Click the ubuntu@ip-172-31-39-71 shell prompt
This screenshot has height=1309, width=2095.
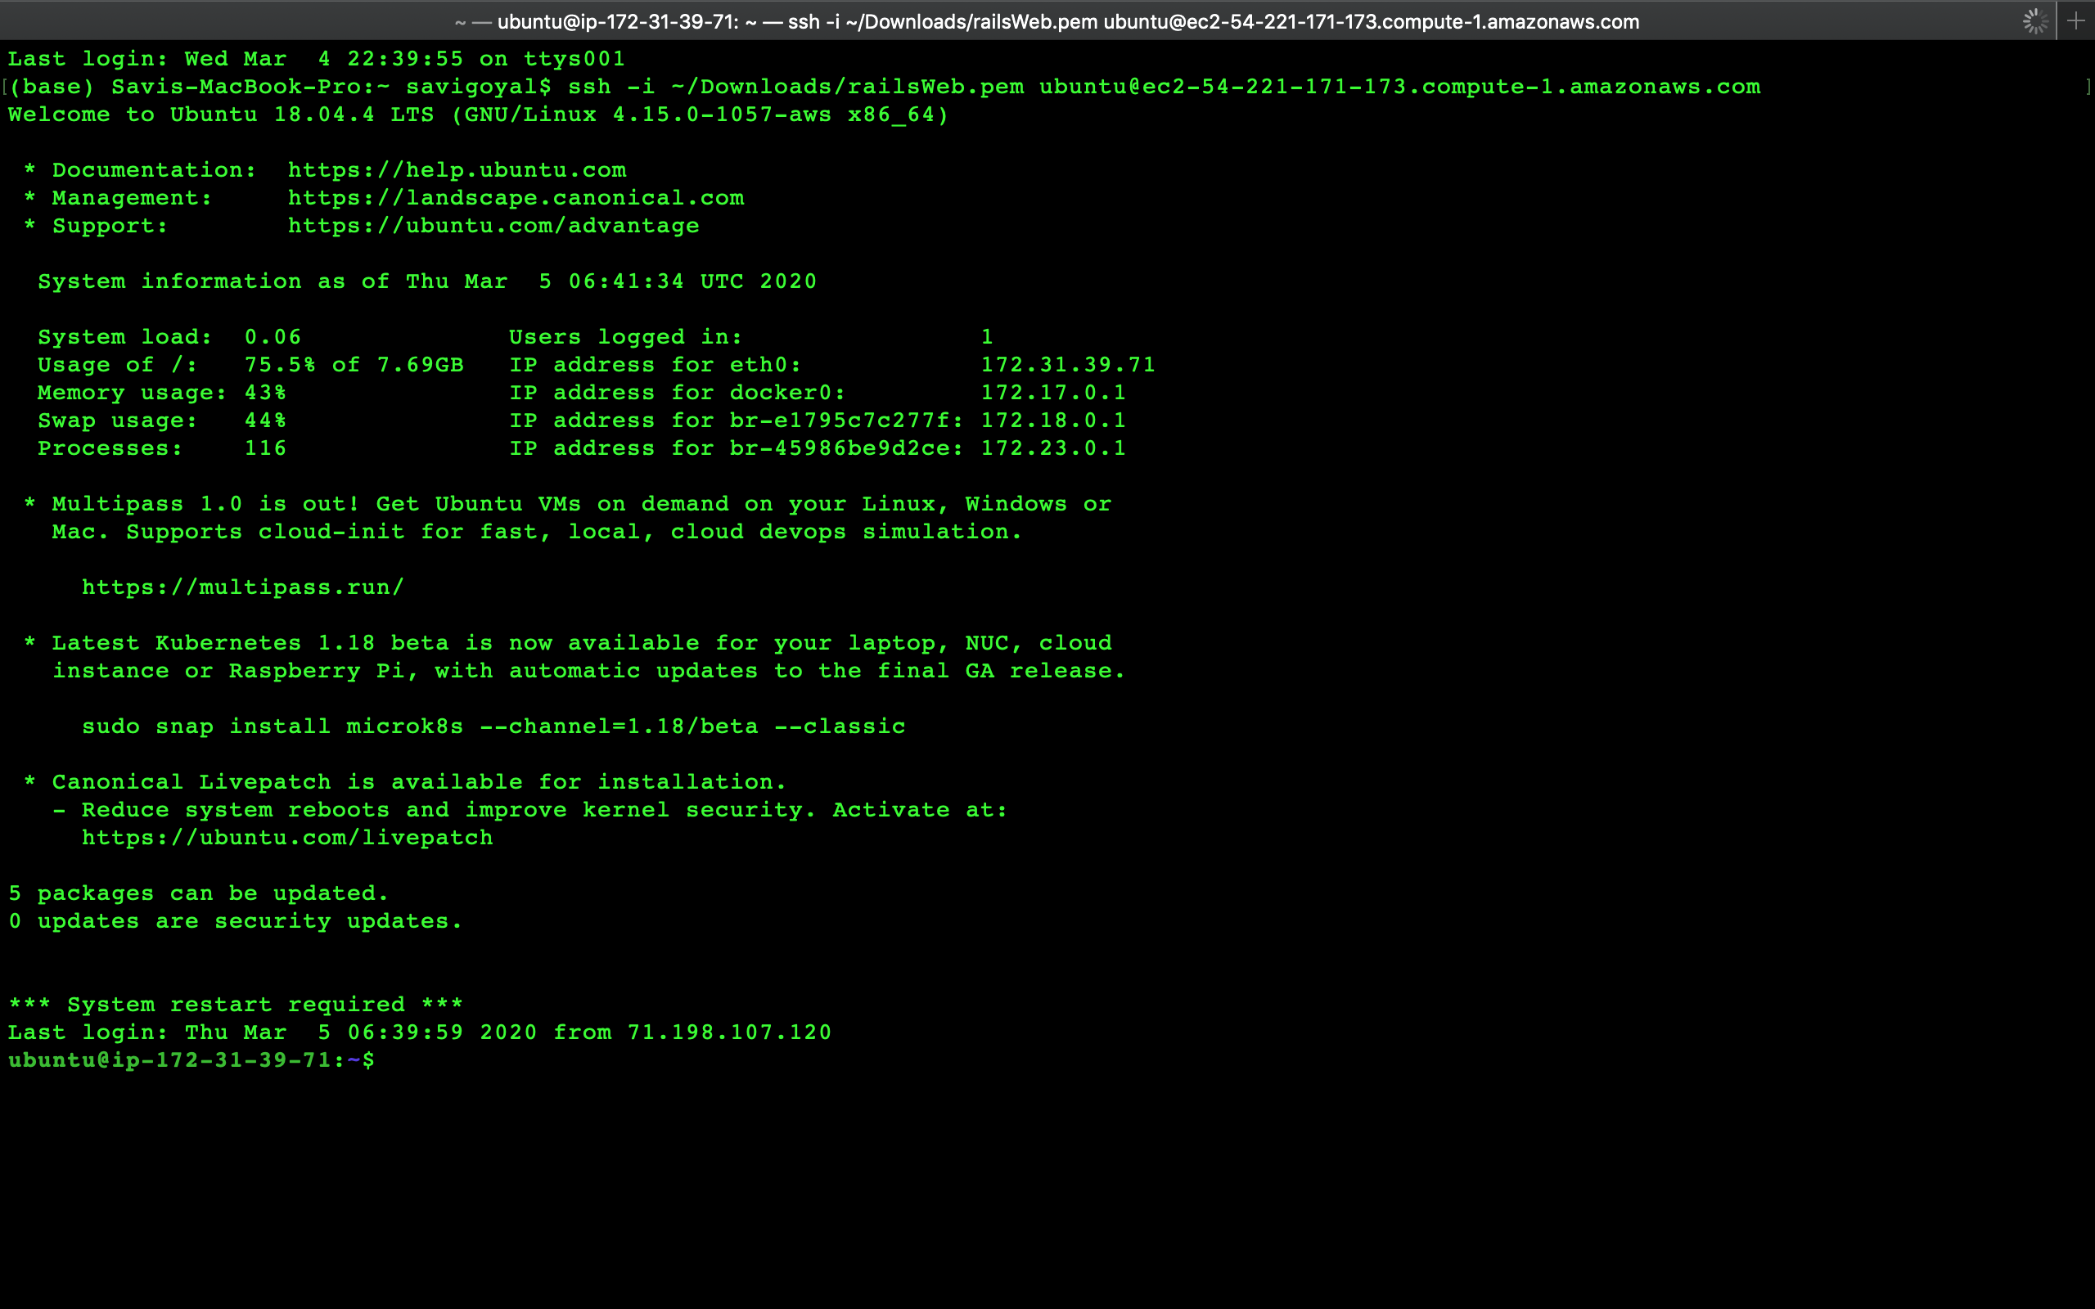tap(191, 1059)
